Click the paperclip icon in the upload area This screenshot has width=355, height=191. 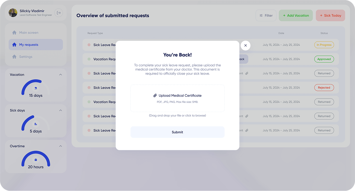coord(155,95)
